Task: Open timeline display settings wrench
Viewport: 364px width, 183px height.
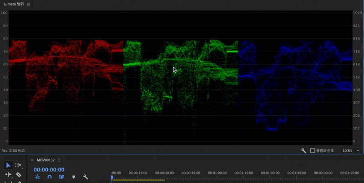Action: point(85,177)
